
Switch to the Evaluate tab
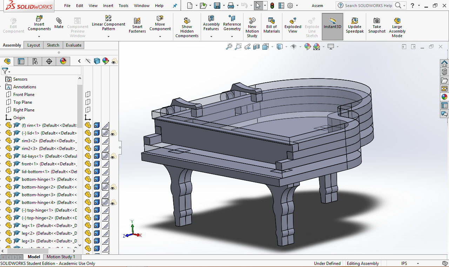74,45
